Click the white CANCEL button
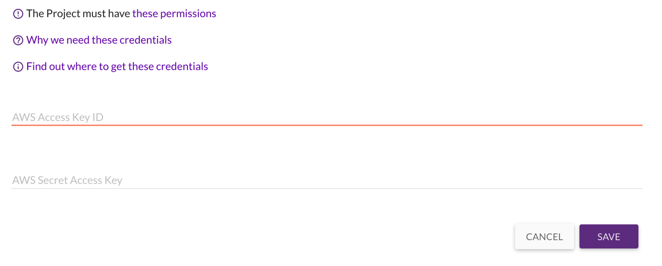Screen dimensions: 662x266 [x=544, y=237]
